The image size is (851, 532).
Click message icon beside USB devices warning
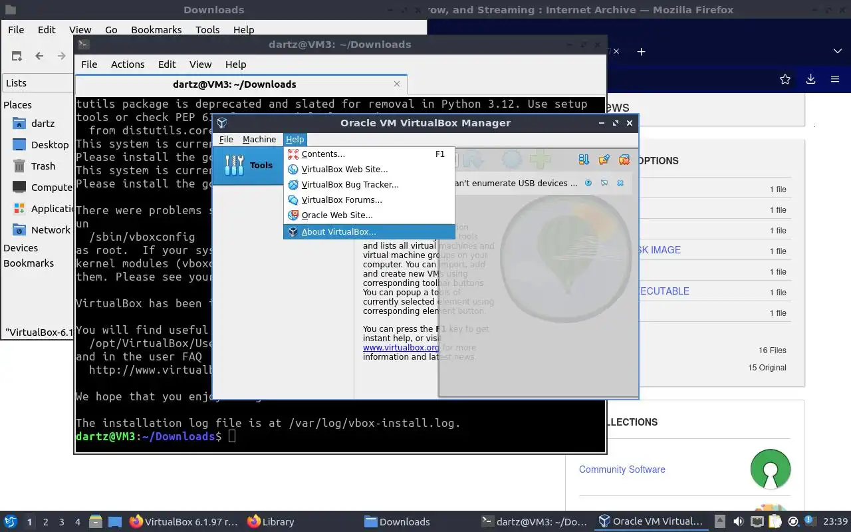click(604, 183)
